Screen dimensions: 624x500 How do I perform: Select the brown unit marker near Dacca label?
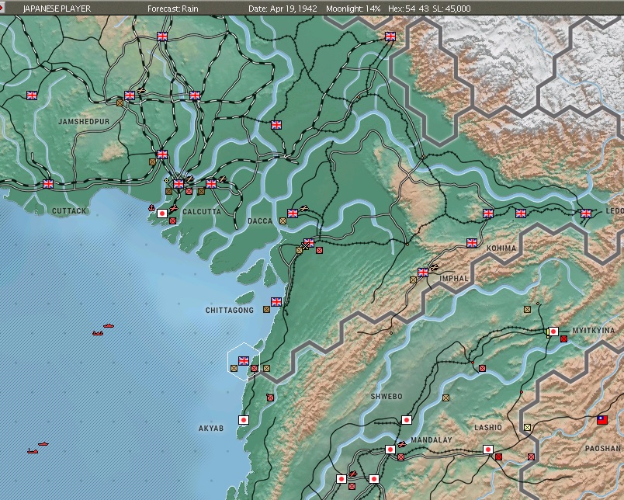[x=283, y=220]
